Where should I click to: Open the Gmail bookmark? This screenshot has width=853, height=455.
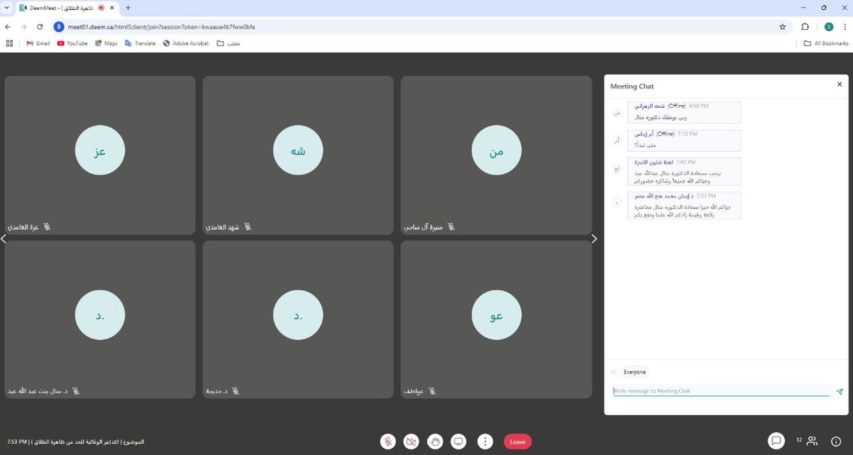(x=38, y=43)
